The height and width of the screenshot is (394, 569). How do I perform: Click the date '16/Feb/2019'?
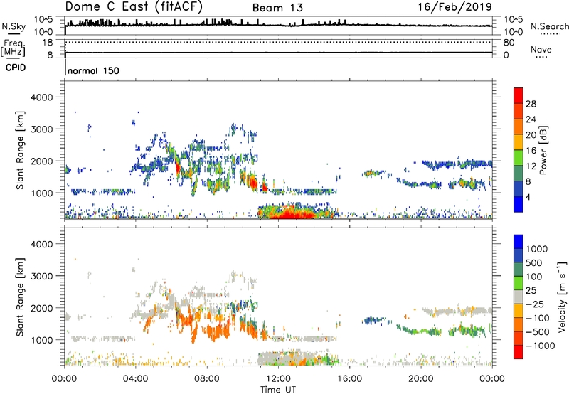point(454,6)
